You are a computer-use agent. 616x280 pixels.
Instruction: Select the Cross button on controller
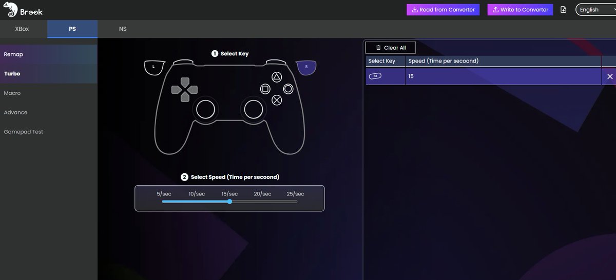click(277, 100)
